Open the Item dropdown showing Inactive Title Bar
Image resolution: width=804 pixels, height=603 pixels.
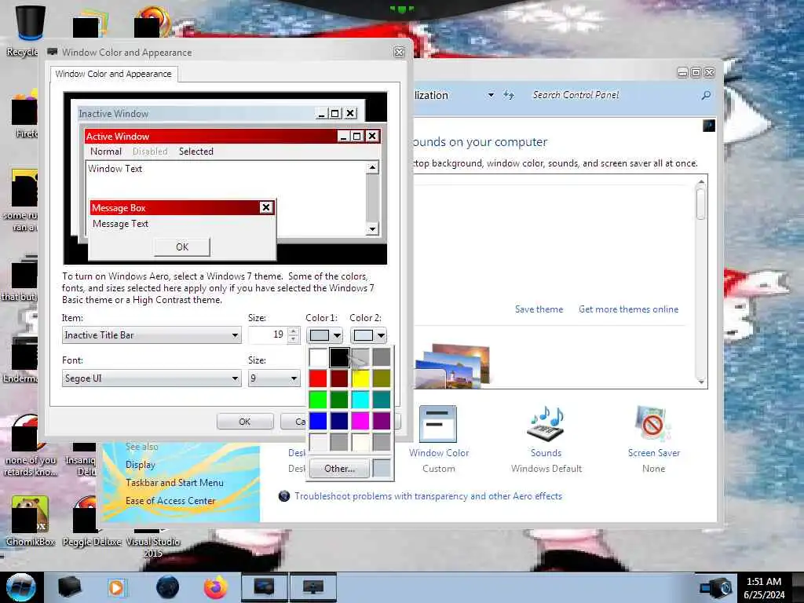[152, 334]
